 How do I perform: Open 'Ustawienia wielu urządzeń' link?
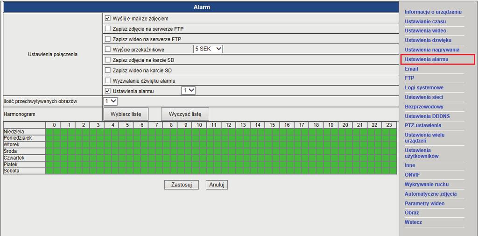point(425,138)
